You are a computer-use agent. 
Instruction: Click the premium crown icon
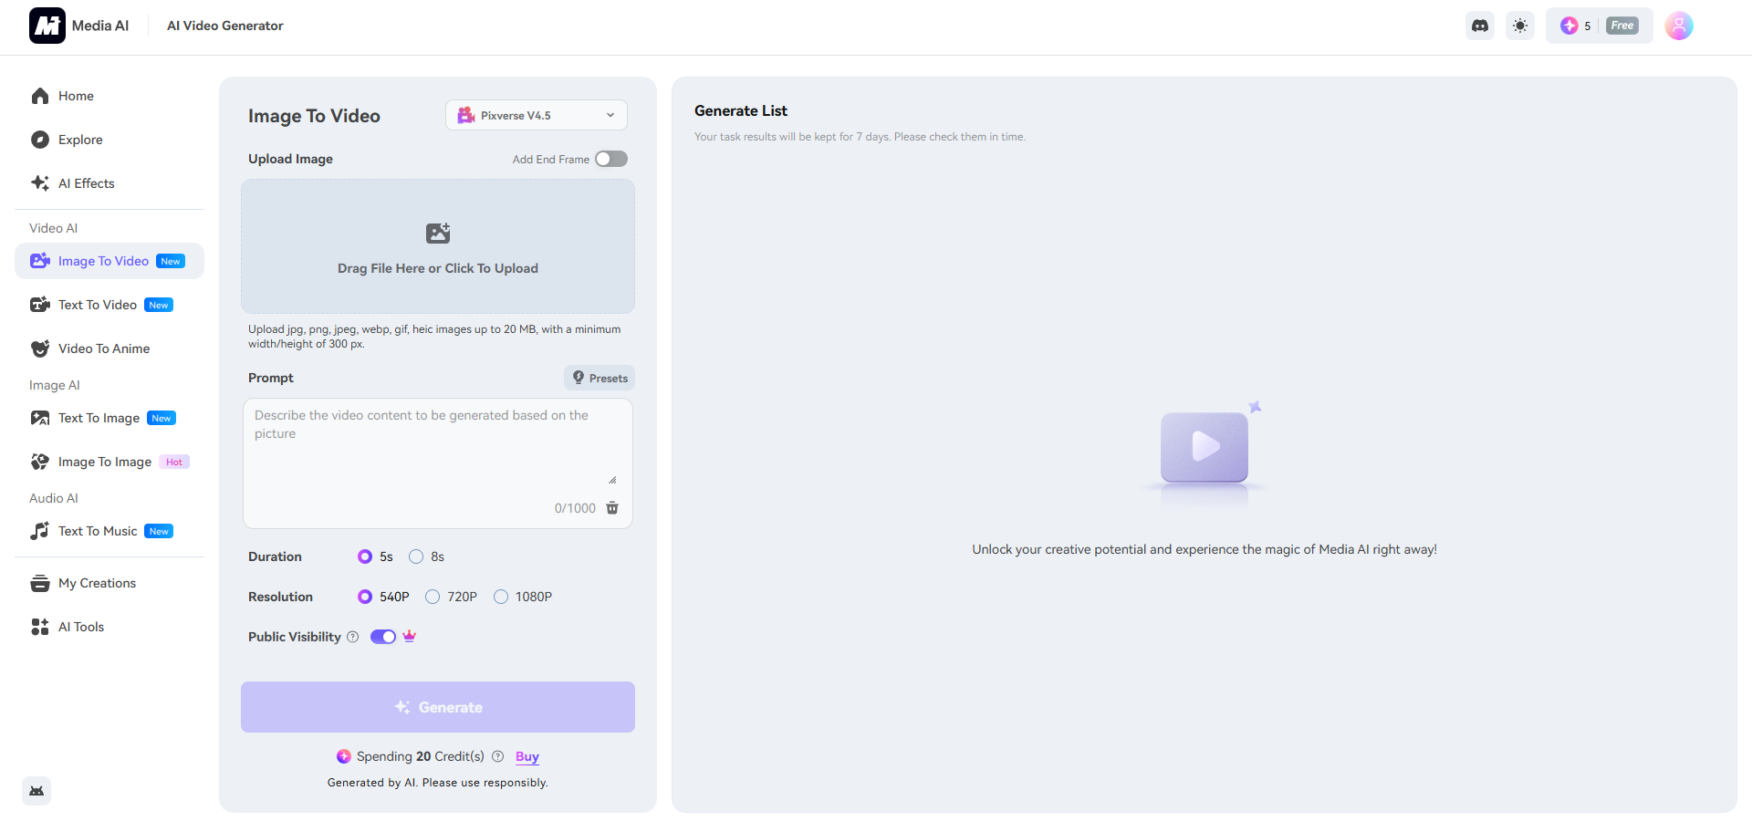click(410, 637)
